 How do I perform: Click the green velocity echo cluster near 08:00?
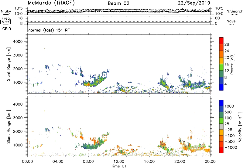click(x=91, y=146)
